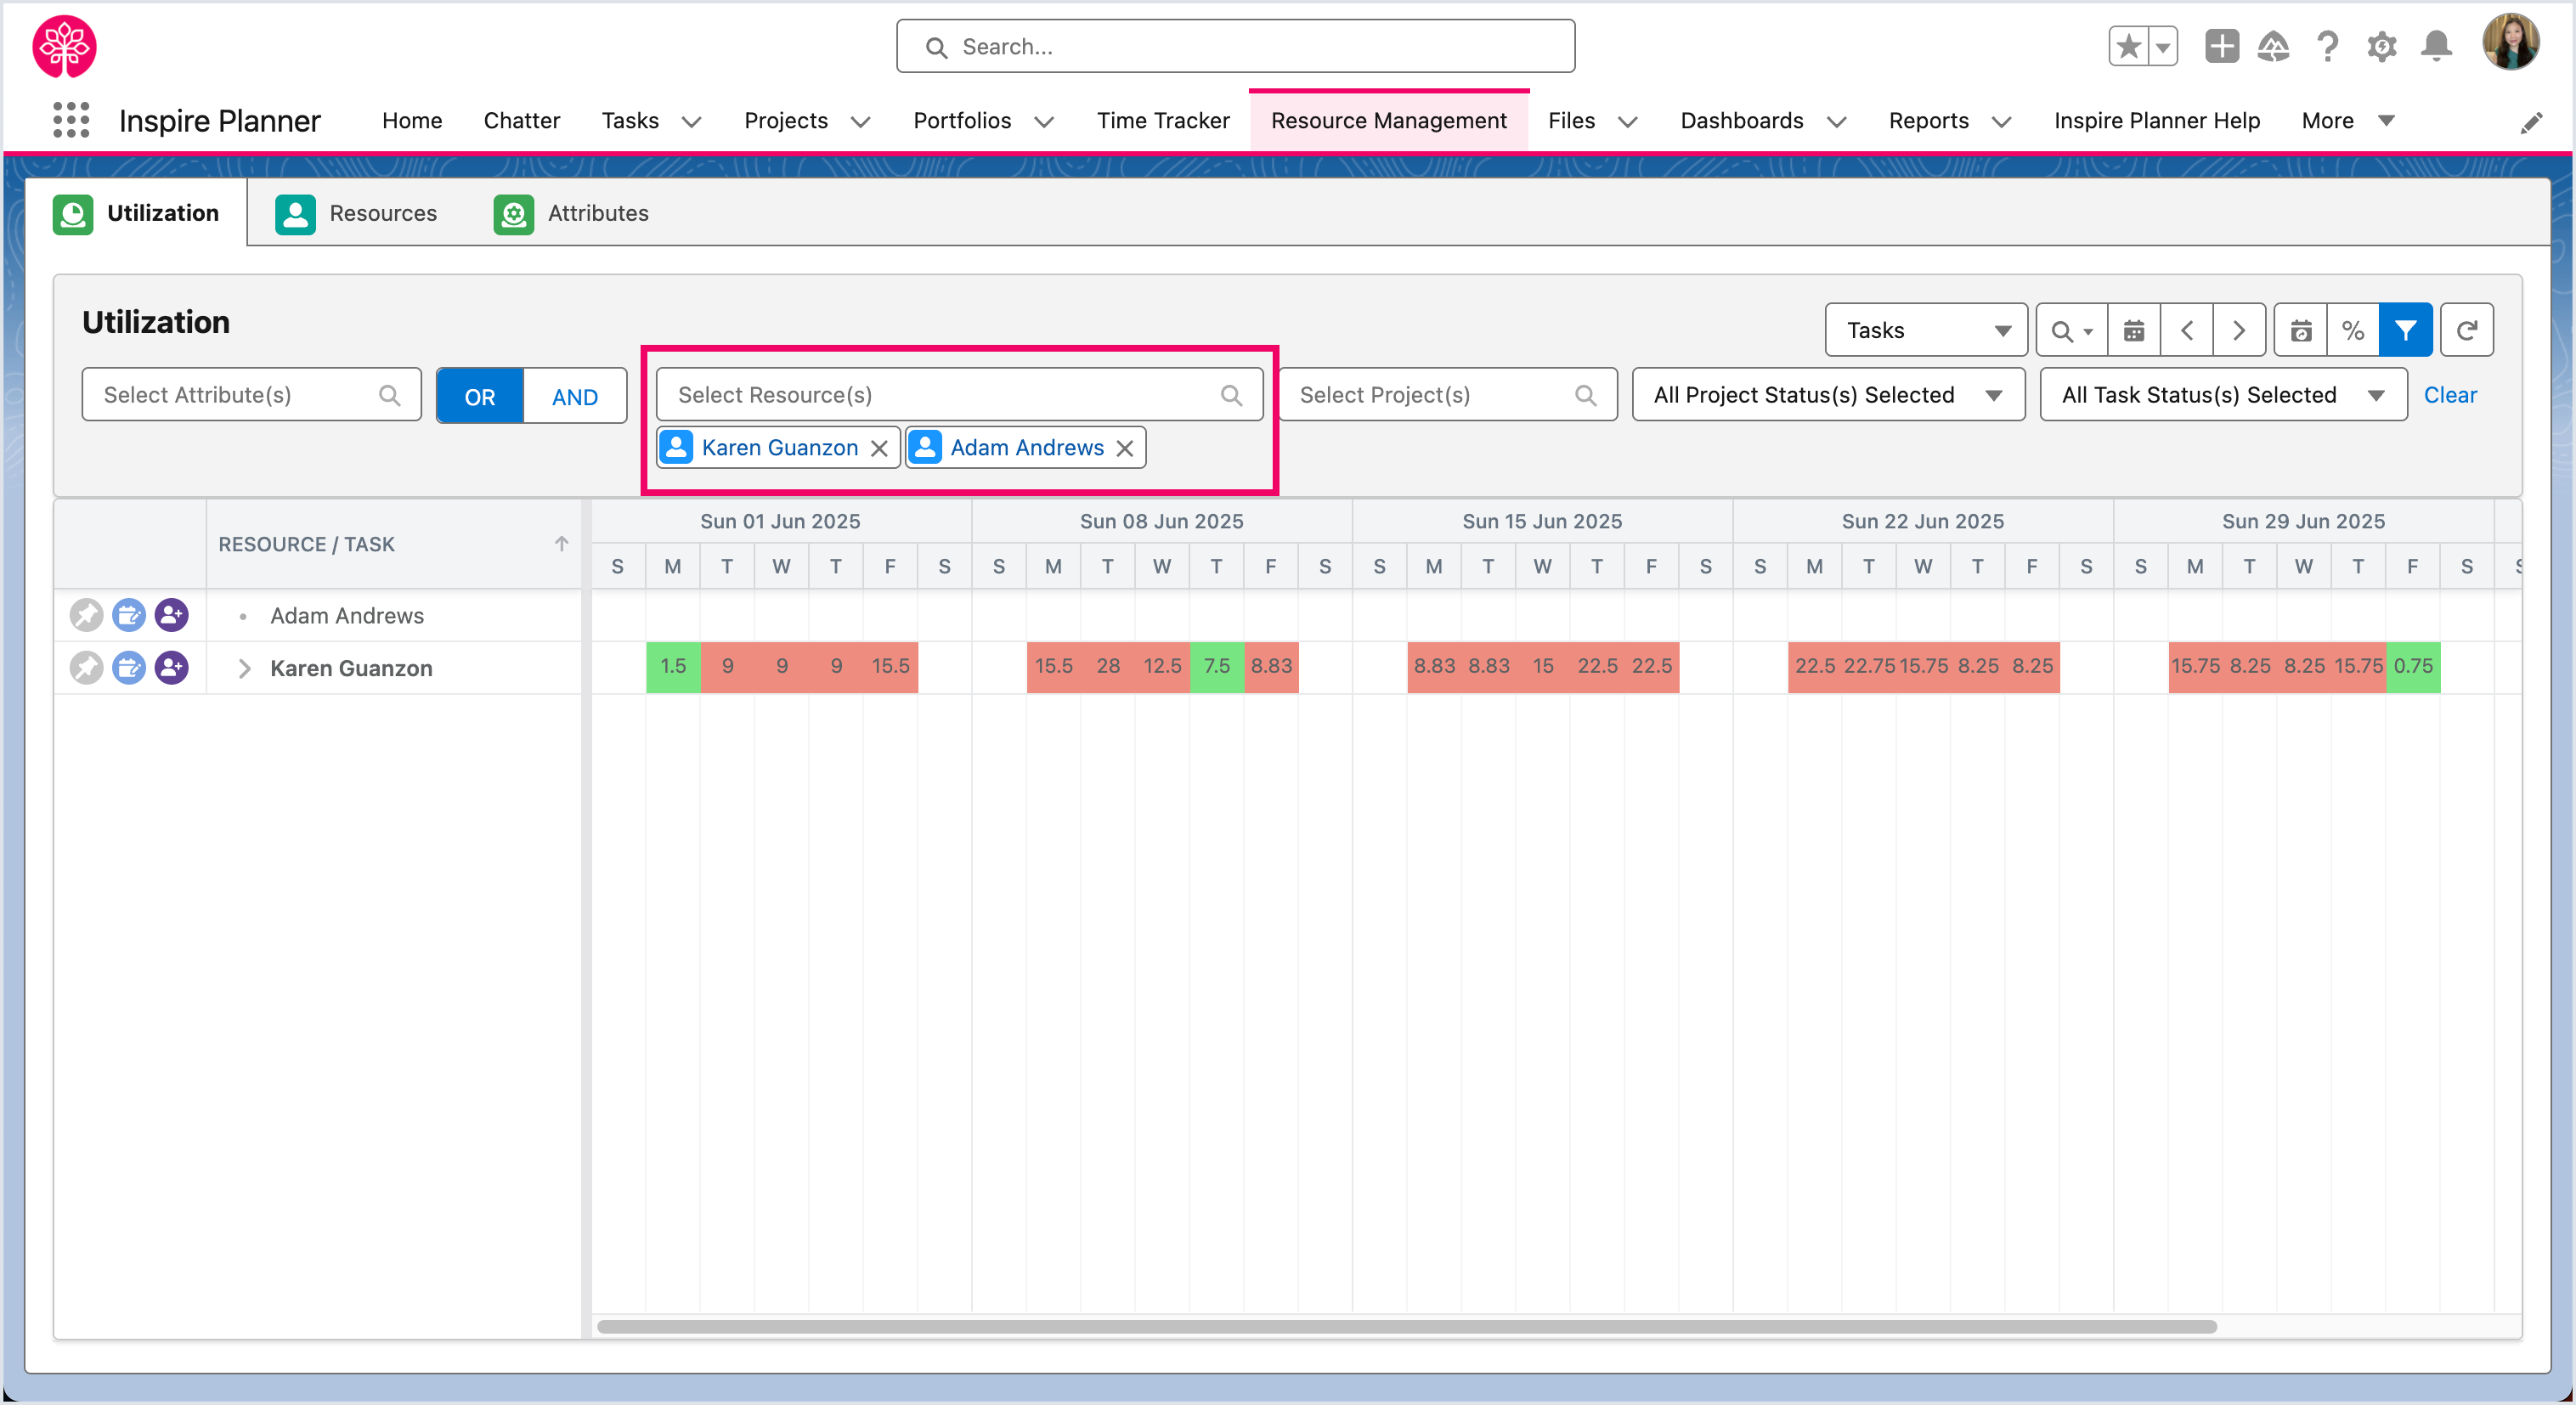Screen dimensions: 2576x1405
Task: Expand the Reports nav menu chevron
Action: pyautogui.click(x=2001, y=121)
